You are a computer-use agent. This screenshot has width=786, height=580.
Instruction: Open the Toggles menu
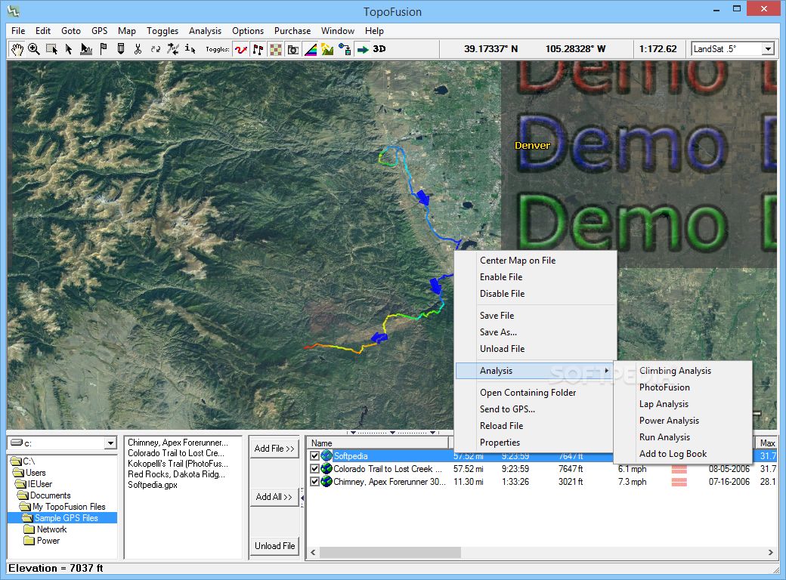[x=162, y=31]
